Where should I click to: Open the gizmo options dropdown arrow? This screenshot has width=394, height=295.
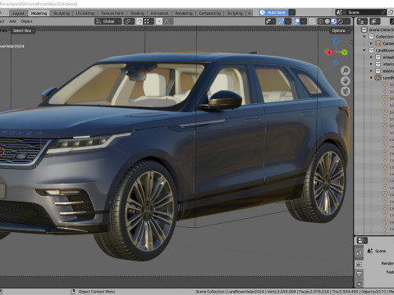[288, 21]
